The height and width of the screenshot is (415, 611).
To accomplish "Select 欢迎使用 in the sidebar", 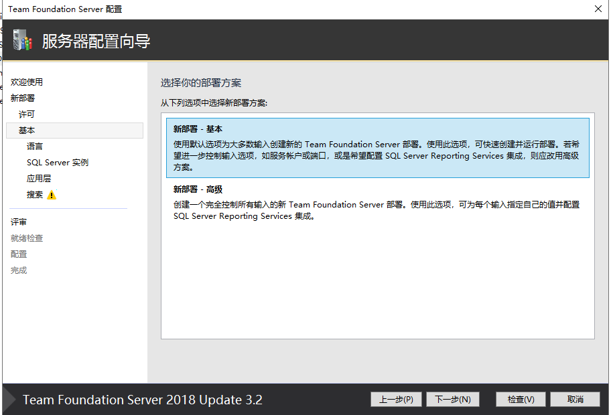I will coord(27,82).
